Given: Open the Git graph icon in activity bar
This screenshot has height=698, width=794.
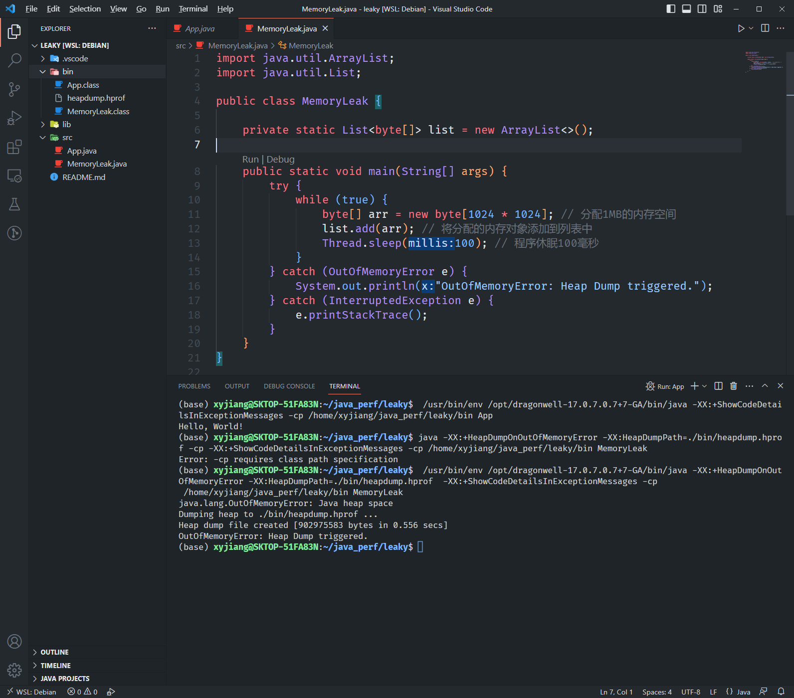Looking at the screenshot, I should (14, 233).
